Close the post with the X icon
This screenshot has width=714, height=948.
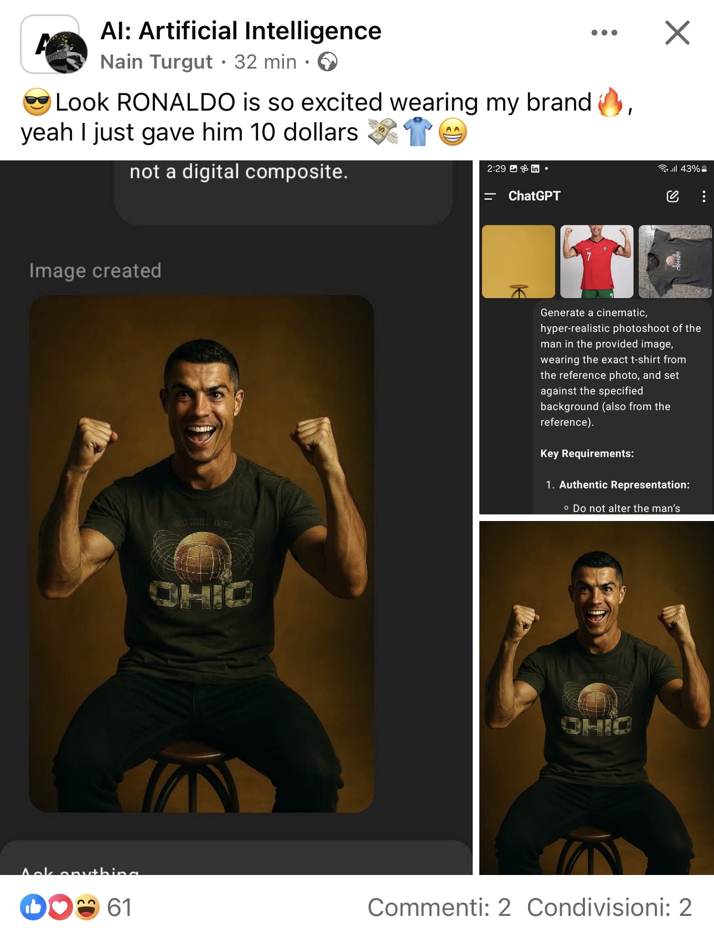tap(677, 33)
